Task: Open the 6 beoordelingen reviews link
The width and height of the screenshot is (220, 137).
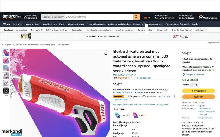Action: 143,78
